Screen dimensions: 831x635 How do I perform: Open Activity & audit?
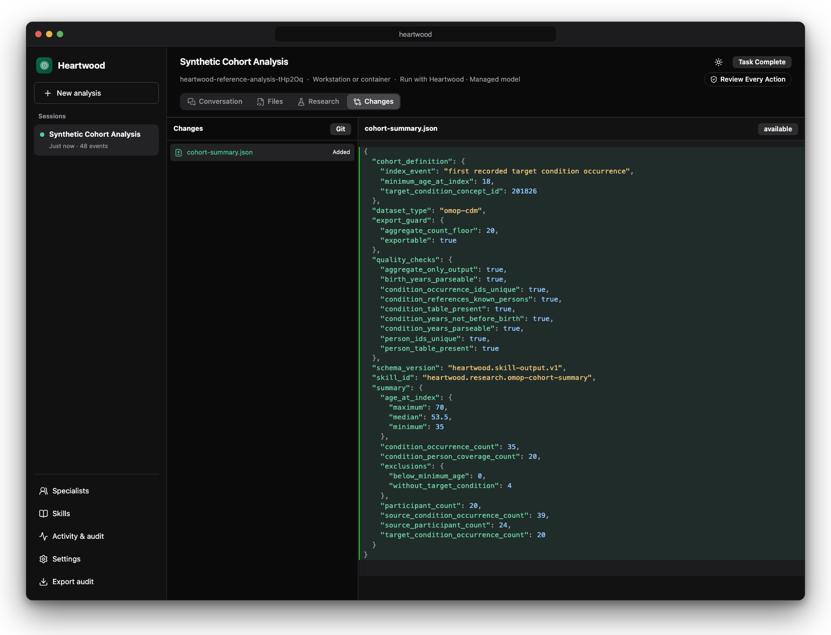[x=96, y=536]
